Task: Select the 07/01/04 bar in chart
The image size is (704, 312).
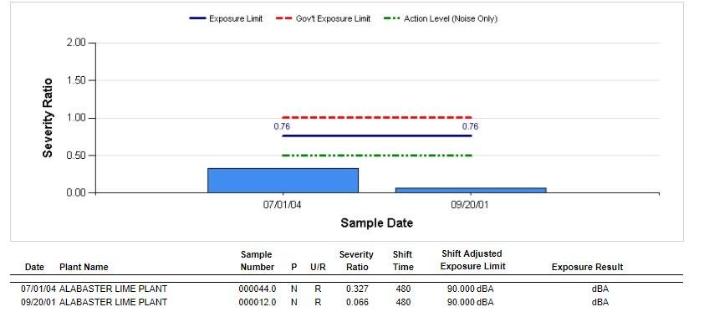Action: coord(283,181)
